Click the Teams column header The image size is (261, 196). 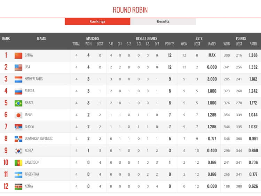[x=41, y=39]
